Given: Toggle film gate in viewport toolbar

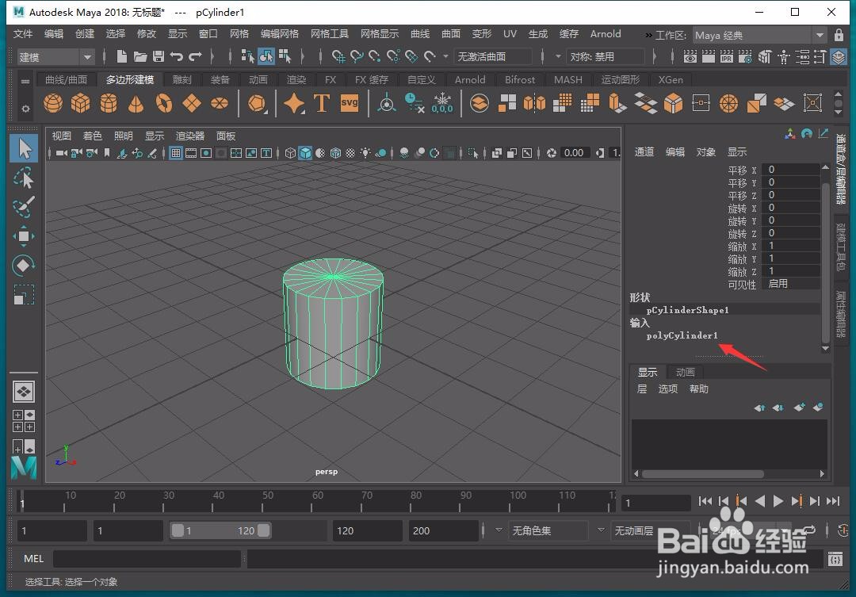Looking at the screenshot, I should 190,153.
